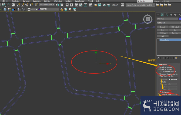Open the project path dropdown

point(140,5)
